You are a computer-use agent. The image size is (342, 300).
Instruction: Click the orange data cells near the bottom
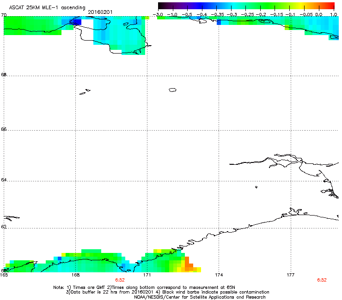[x=189, y=264]
